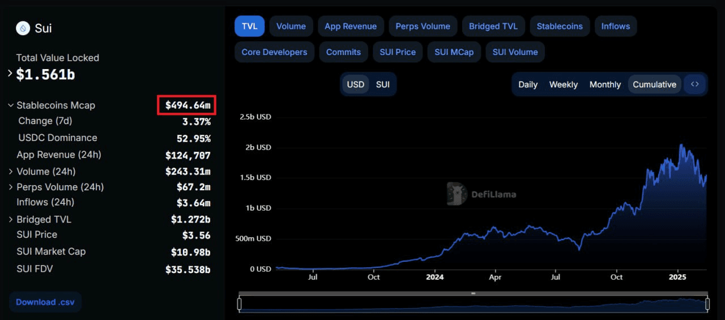Select the Cumulative interval
The image size is (725, 320).
pyautogui.click(x=654, y=84)
